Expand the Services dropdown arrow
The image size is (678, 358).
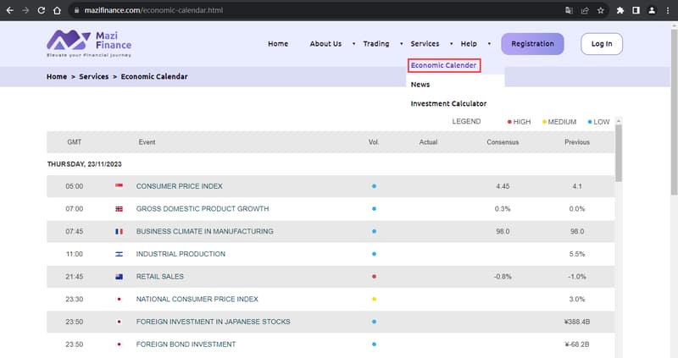click(451, 44)
